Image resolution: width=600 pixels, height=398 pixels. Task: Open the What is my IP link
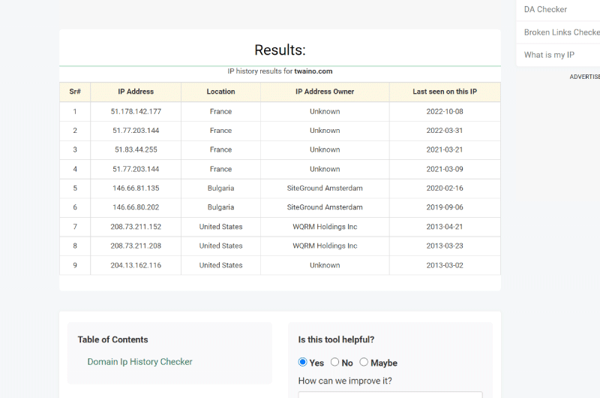pos(549,55)
